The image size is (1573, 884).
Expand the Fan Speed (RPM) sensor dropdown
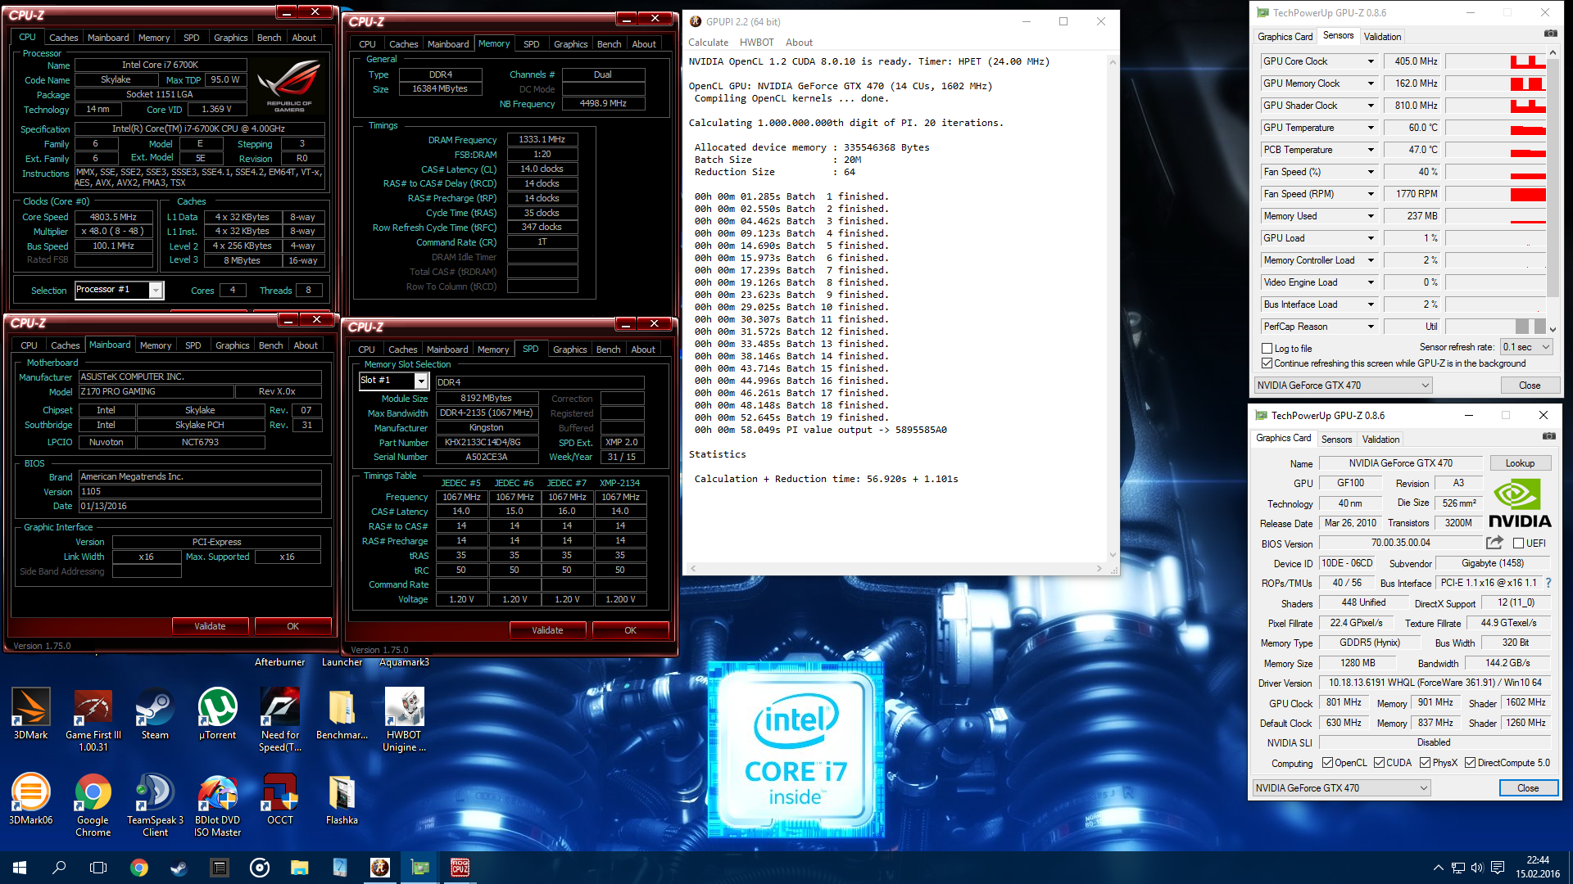(x=1371, y=194)
